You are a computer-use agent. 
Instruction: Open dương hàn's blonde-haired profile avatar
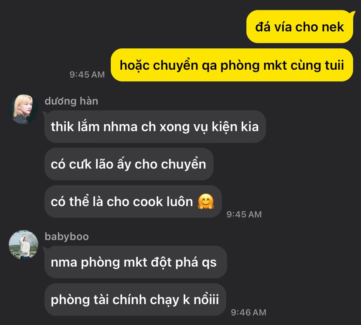24,109
